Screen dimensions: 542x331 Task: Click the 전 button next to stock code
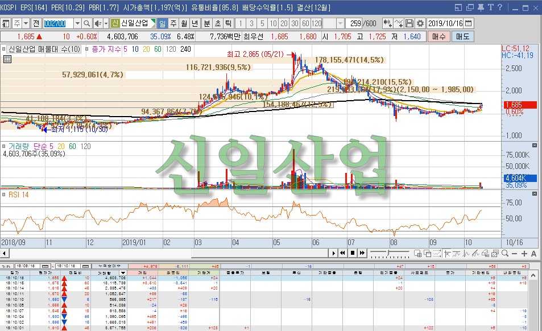(36, 23)
